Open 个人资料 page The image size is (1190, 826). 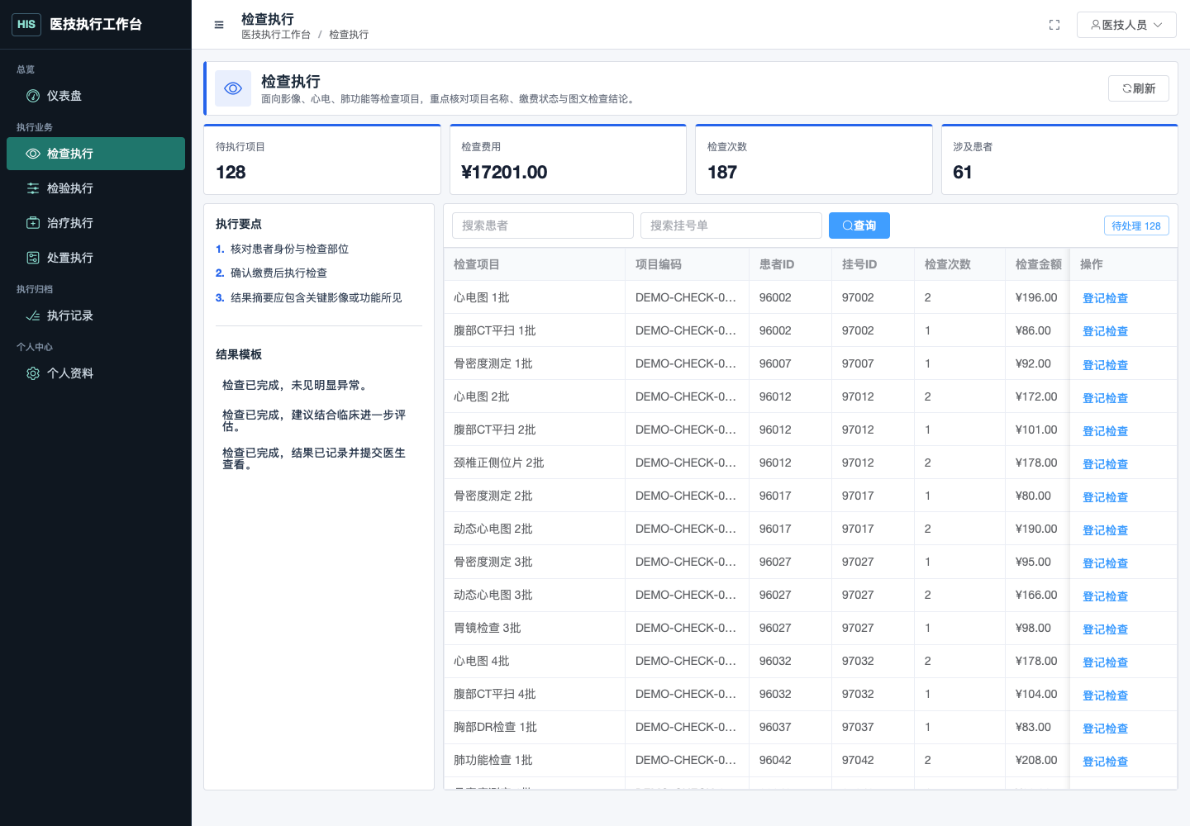tap(96, 373)
